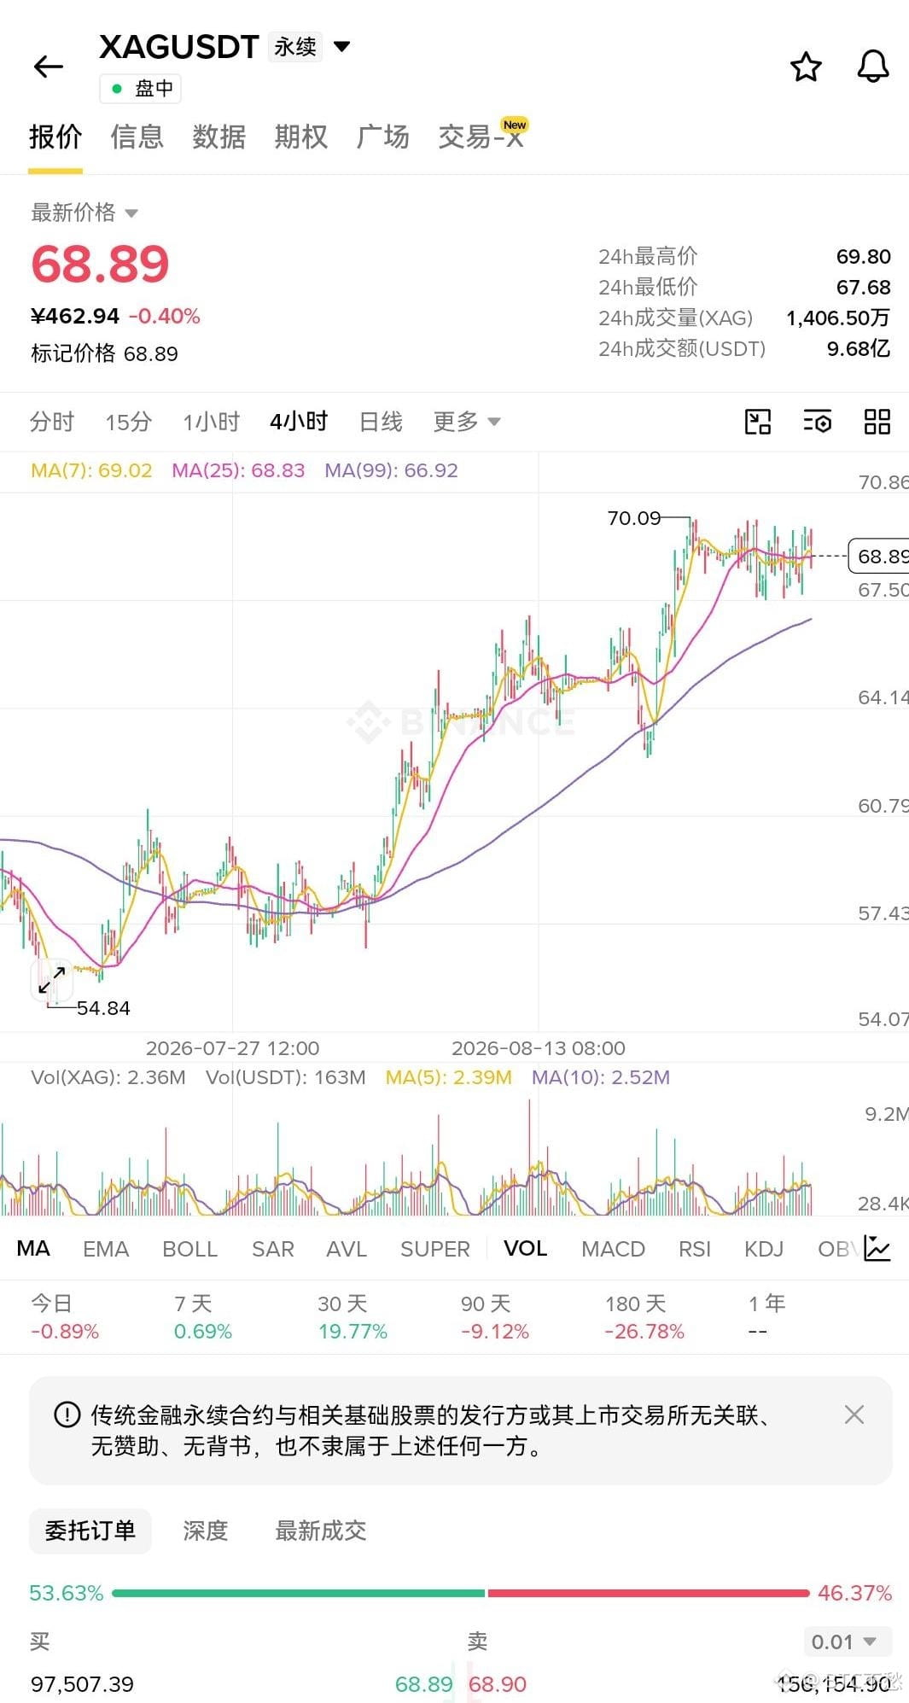The height and width of the screenshot is (1703, 909).
Task: Tap the 24h最高价 69.80 value
Action: point(864,256)
